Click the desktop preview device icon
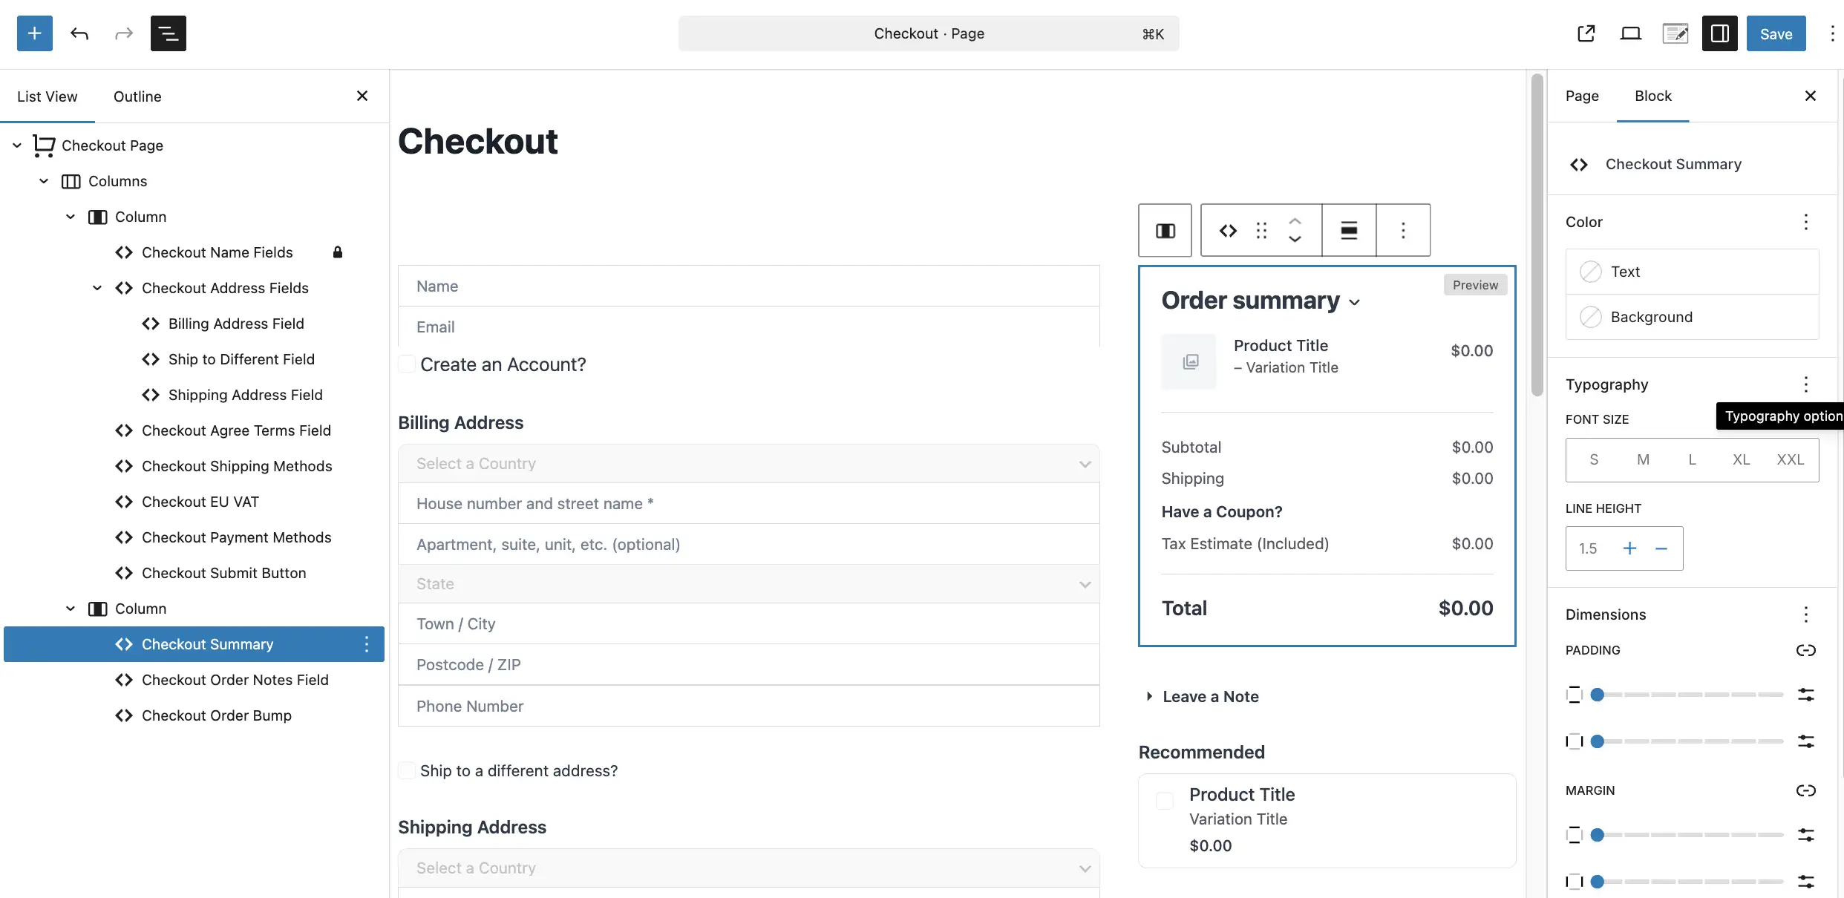 pos(1630,33)
